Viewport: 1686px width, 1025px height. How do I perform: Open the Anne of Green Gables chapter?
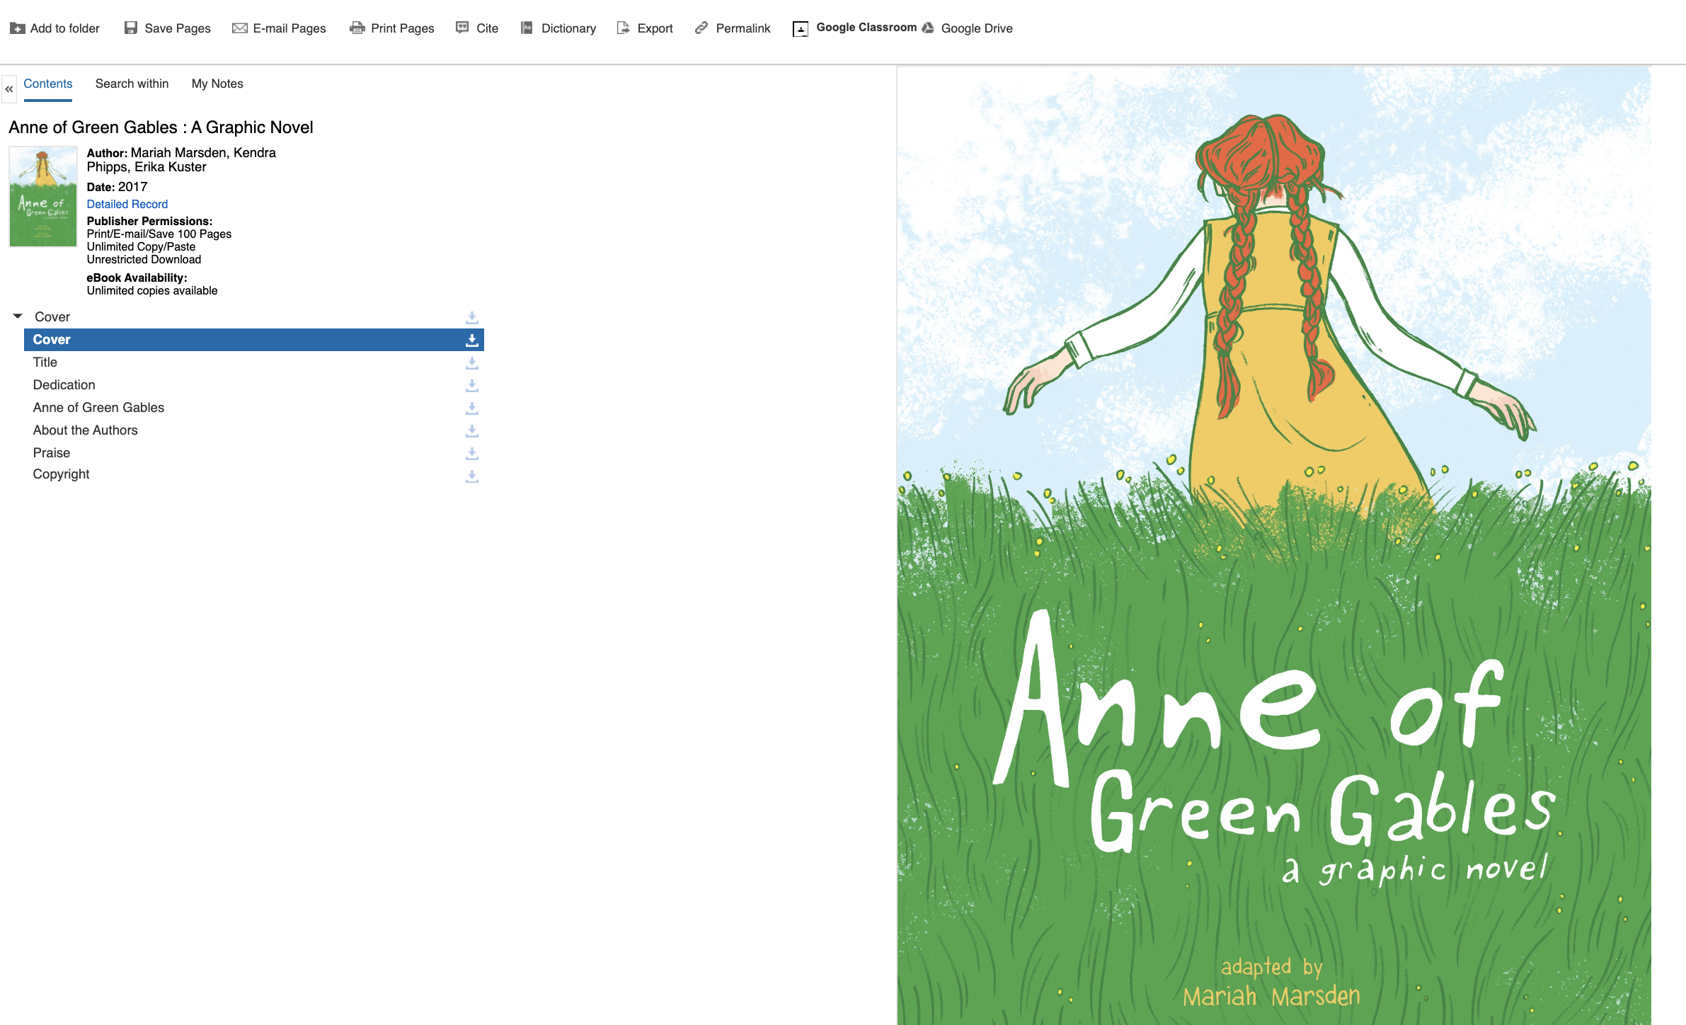point(99,408)
